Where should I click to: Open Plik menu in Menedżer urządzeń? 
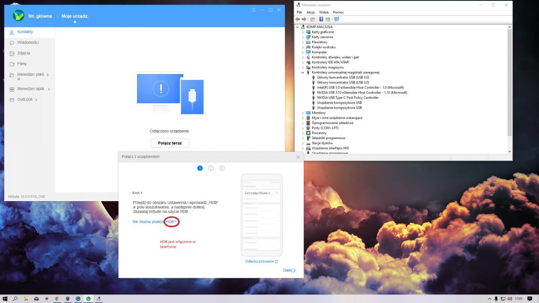(299, 12)
